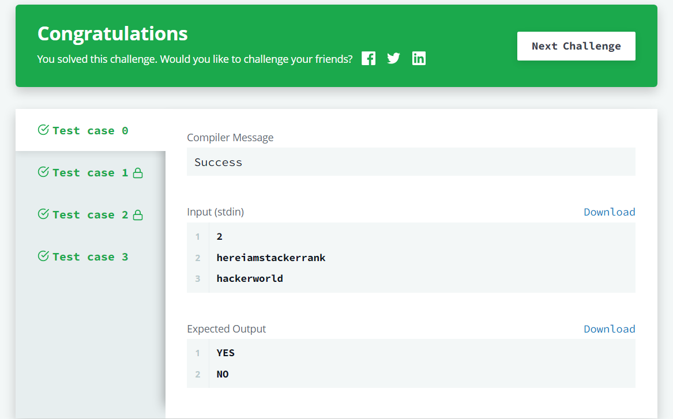Click the lock icon on Test case 2

[138, 214]
